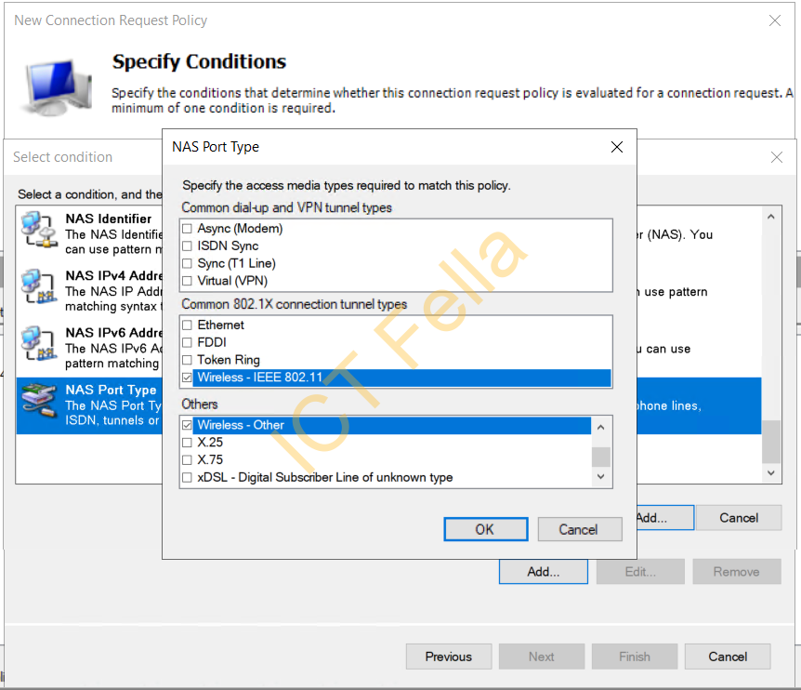Click the condition list scroll-up arrow

point(771,217)
